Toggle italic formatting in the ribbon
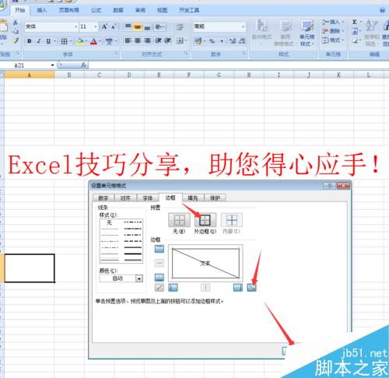389x378 pixels. click(x=39, y=41)
